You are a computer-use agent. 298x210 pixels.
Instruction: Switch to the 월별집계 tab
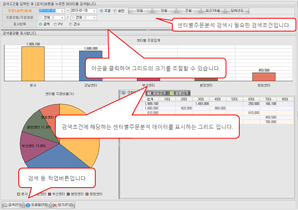[179, 93]
